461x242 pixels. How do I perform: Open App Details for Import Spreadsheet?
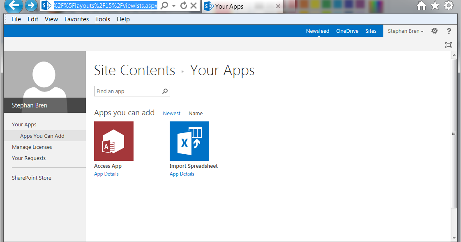(182, 174)
